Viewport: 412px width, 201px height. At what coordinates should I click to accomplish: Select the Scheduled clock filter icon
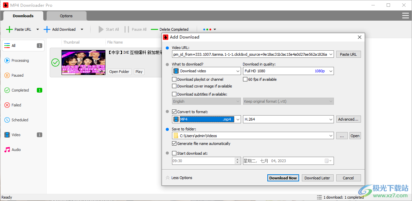[7, 120]
